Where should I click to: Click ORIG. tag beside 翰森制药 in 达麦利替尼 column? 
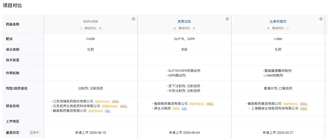pos(304,104)
